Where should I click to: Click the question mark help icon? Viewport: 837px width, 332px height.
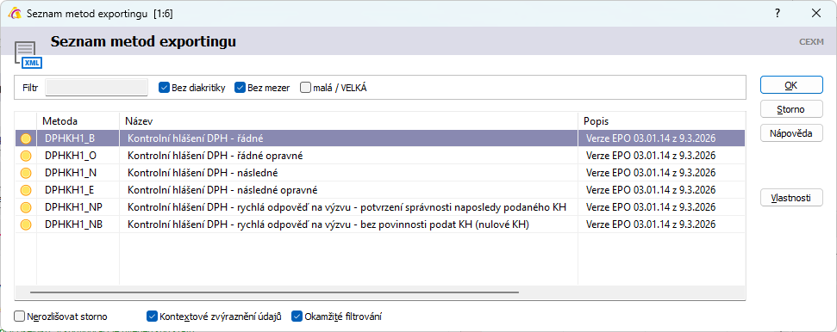[778, 13]
